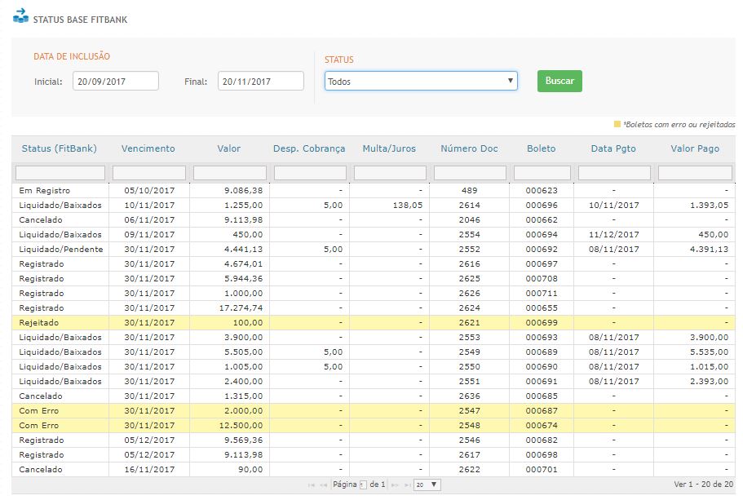Screen dimensions: 743x500
Task: Click the Final date field
Action: tap(260, 81)
